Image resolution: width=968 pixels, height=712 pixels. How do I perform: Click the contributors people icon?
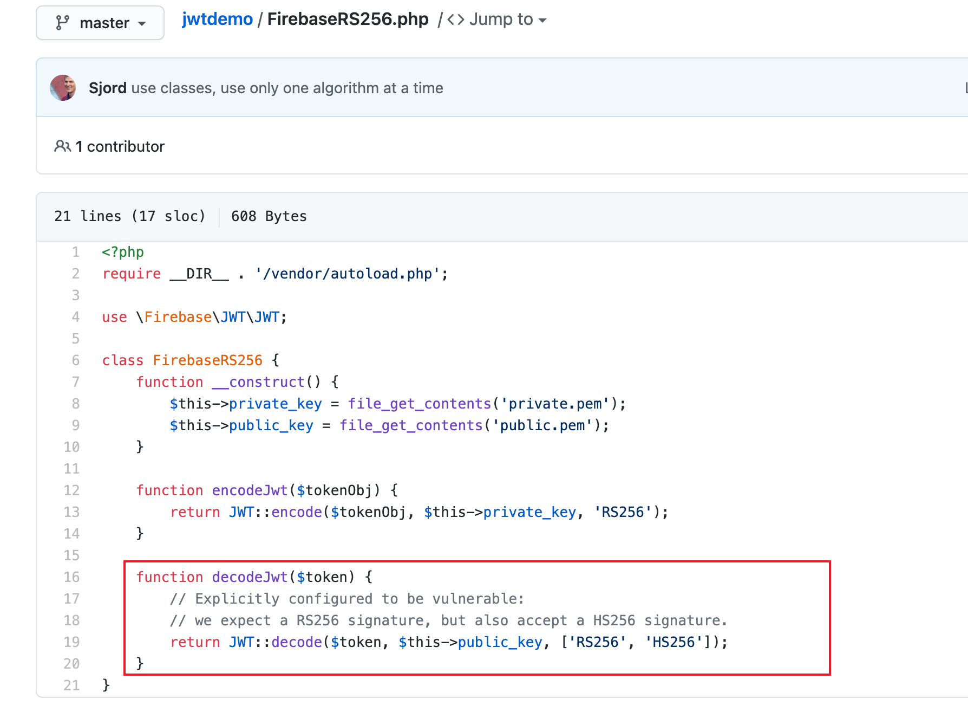[x=62, y=146]
